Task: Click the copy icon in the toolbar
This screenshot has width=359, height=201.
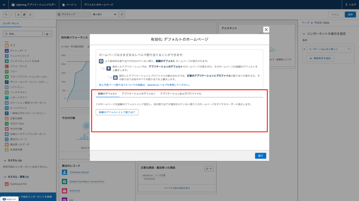Action: pos(24,15)
